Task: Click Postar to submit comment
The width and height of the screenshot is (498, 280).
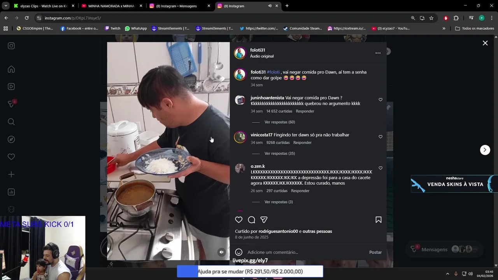Action: tap(375, 252)
